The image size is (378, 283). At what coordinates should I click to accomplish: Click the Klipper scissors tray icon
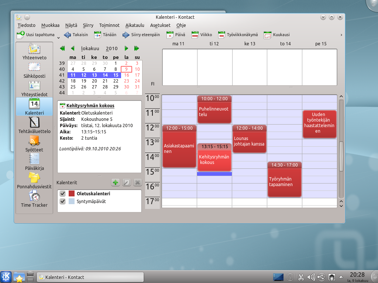point(301,277)
